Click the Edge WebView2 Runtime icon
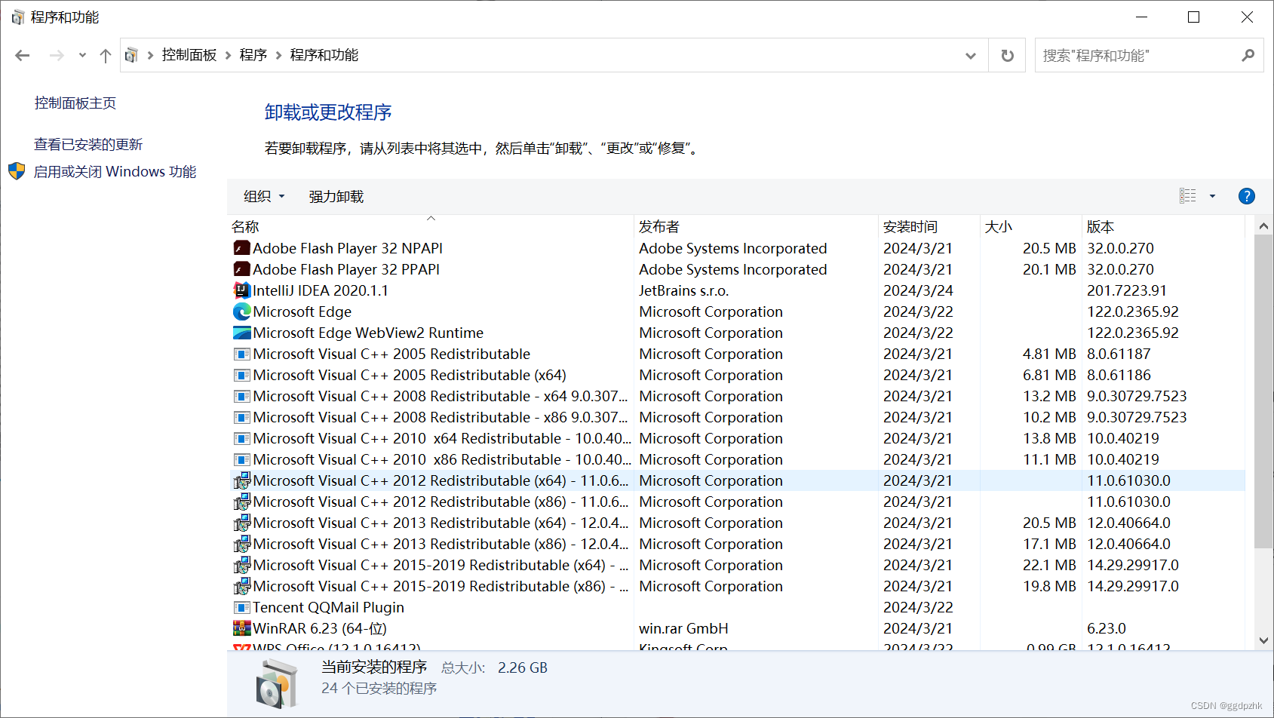Screen dimensions: 1274x718 coord(241,333)
